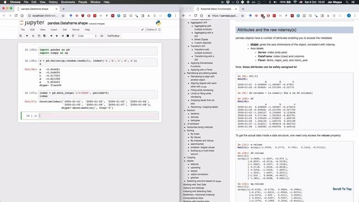359x202 pixels.
Task: Open Mixed Dtypes sidebar link
Action: click(201, 39)
